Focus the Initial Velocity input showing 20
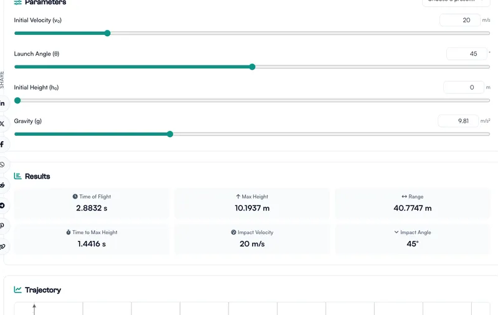 click(459, 20)
